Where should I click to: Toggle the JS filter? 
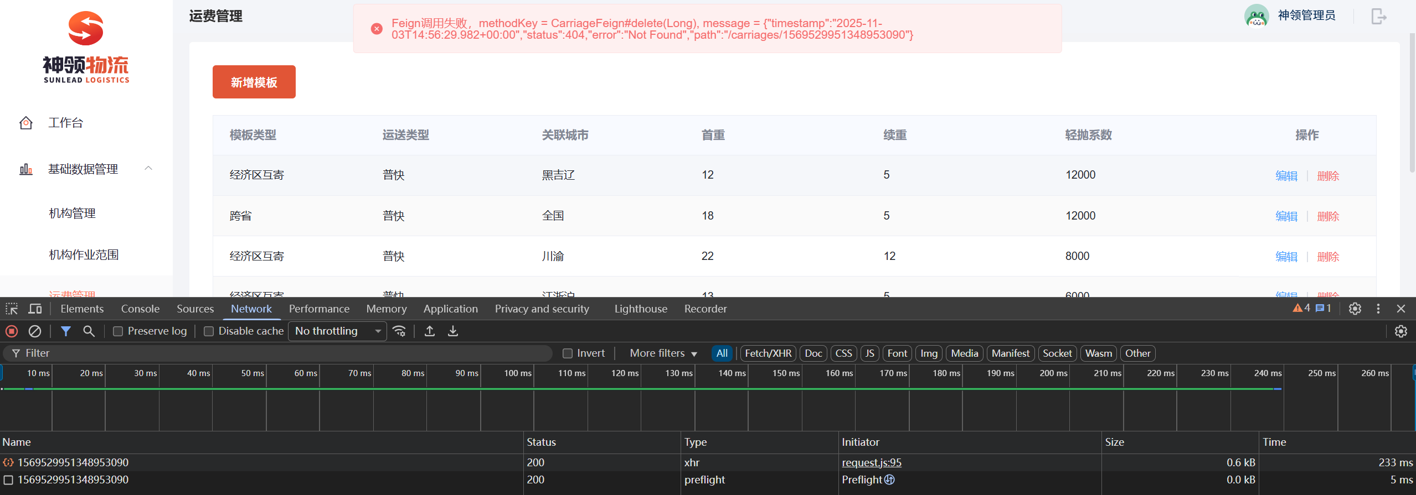[870, 353]
